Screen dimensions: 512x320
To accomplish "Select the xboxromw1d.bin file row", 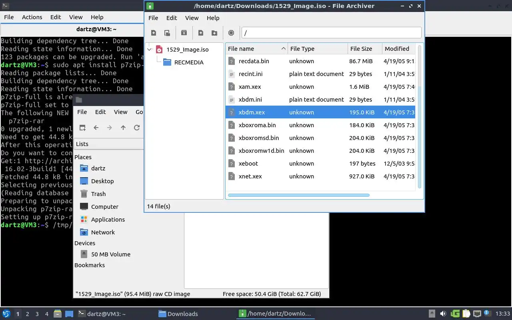I will pyautogui.click(x=321, y=151).
